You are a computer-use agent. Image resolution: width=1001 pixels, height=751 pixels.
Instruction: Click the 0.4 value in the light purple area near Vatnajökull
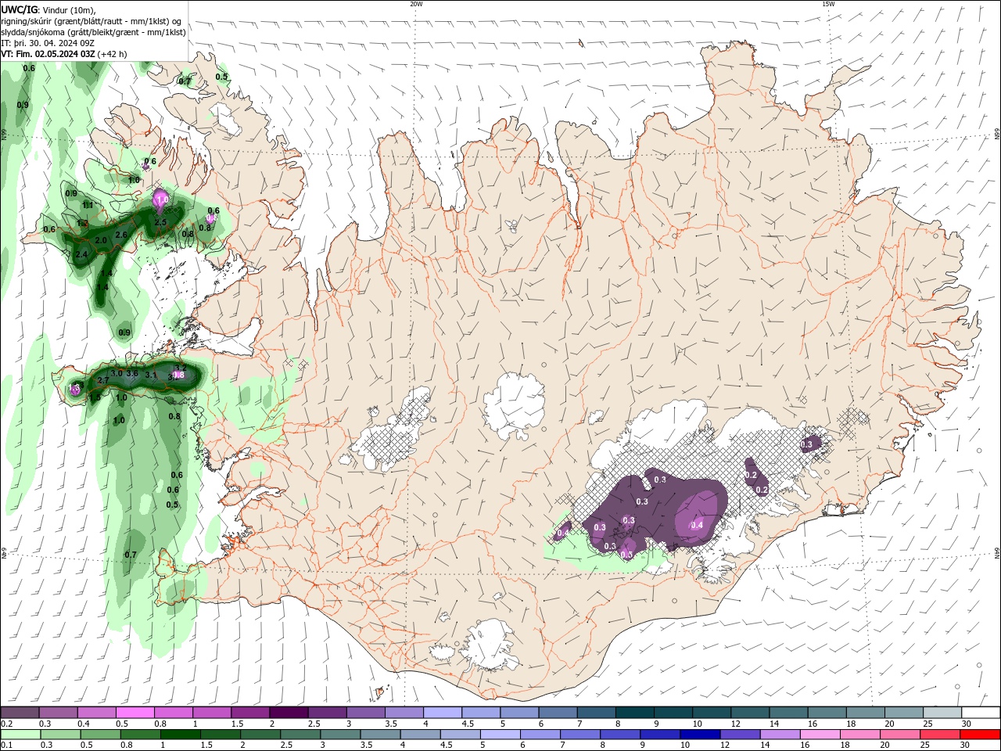click(x=697, y=525)
